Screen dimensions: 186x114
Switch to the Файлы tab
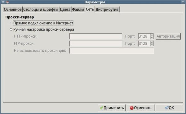pos(78,9)
